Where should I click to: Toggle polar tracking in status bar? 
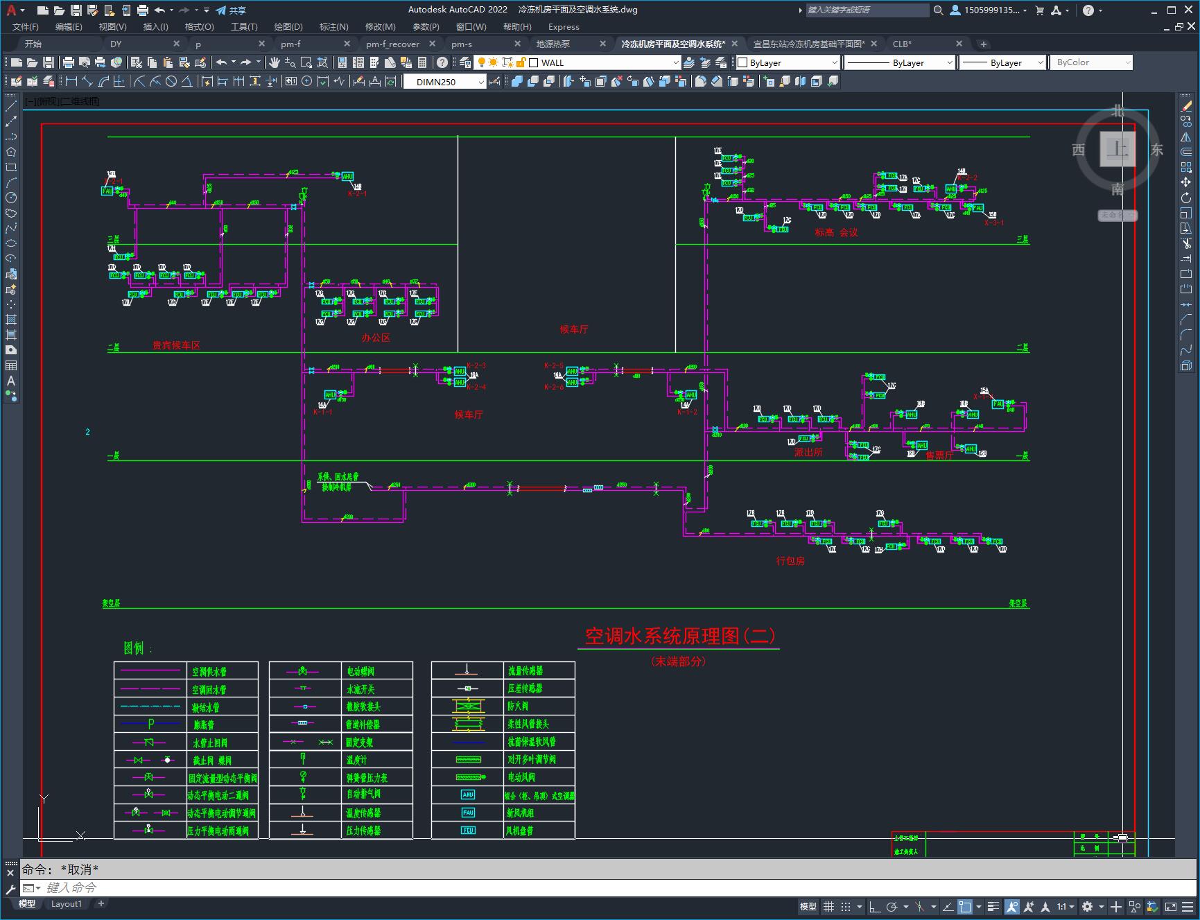point(892,906)
